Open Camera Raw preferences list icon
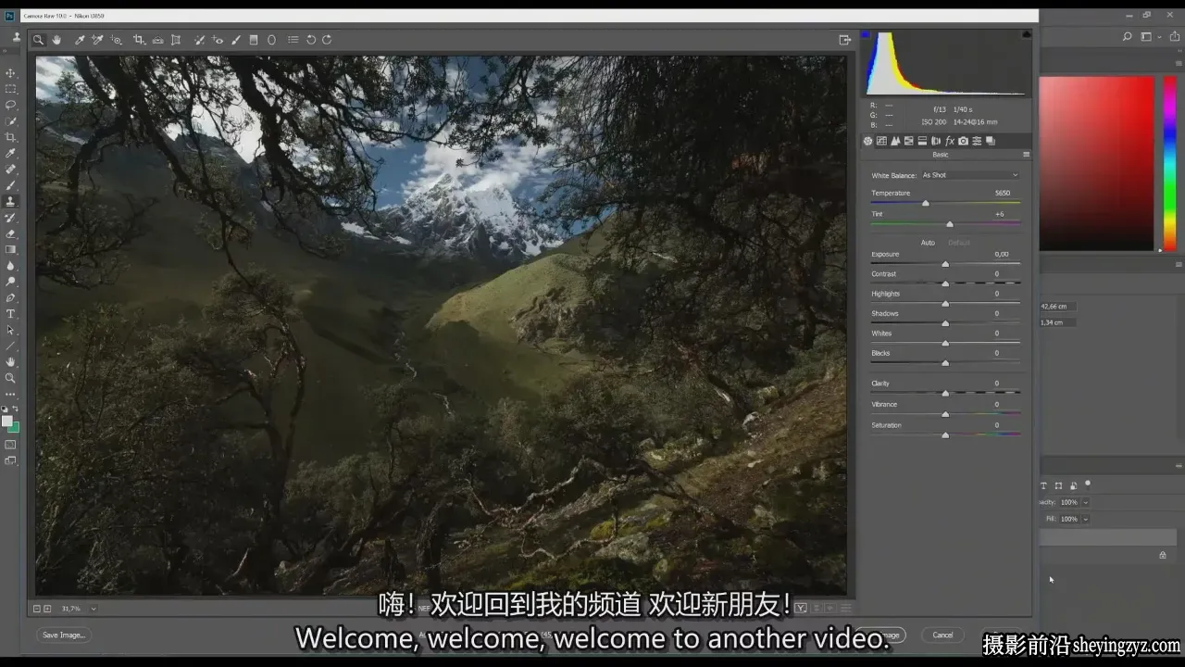Screen dimensions: 1185x667 (293, 40)
